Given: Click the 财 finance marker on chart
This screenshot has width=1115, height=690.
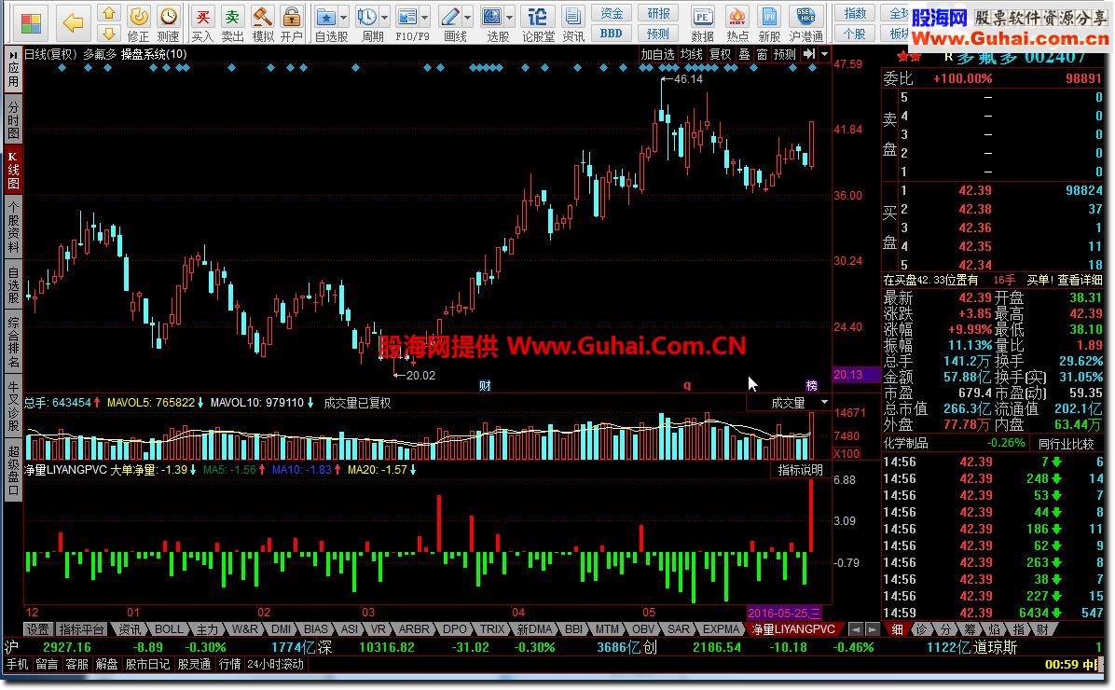Looking at the screenshot, I should tap(485, 385).
